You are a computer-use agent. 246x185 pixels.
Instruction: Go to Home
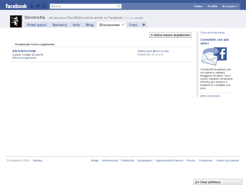(x=198, y=6)
